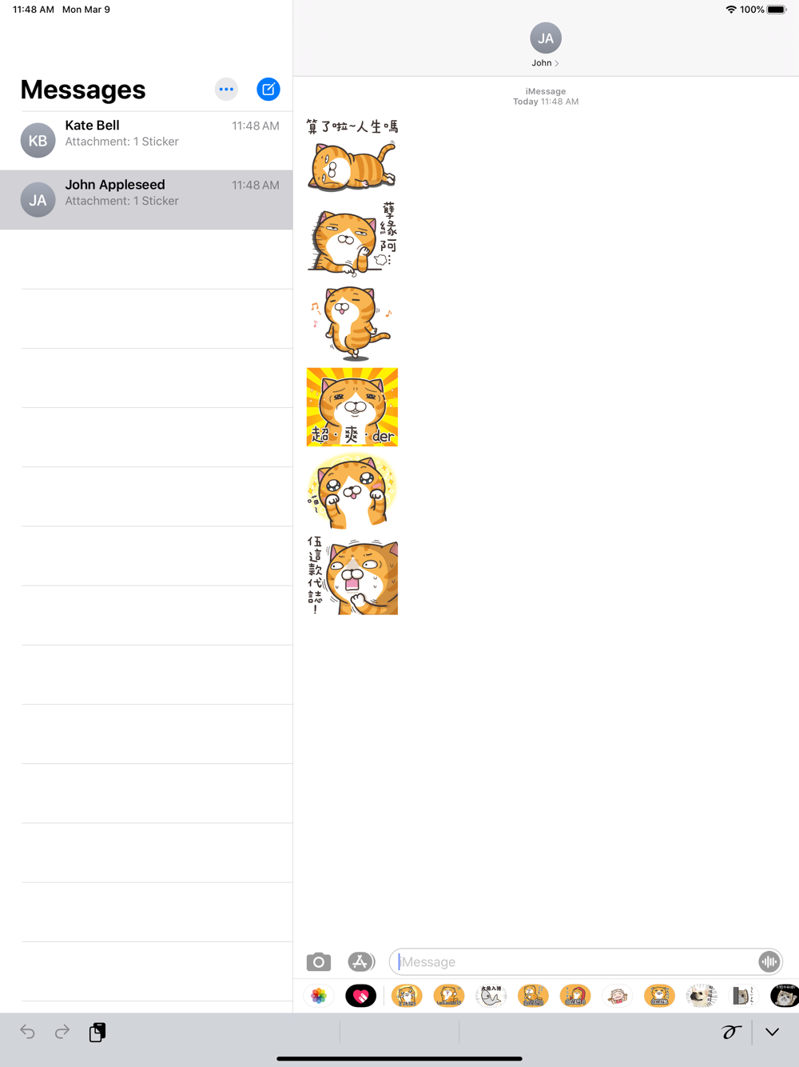
Task: Open the Photos app in app strip
Action: click(x=319, y=996)
